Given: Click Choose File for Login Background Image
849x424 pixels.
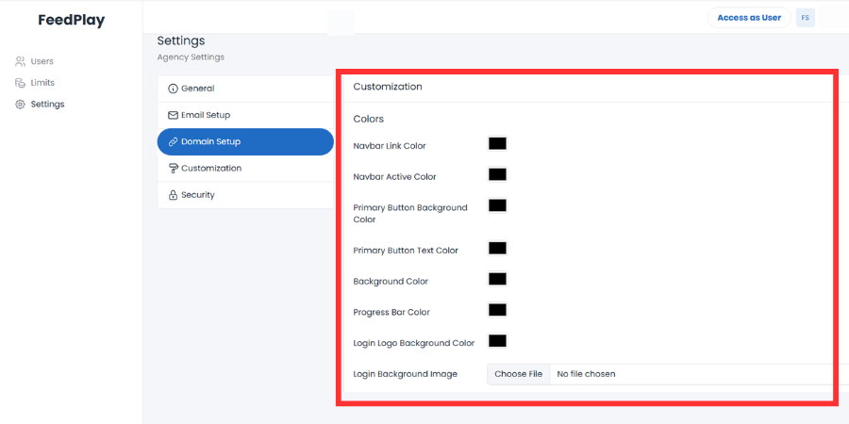Looking at the screenshot, I should [518, 374].
